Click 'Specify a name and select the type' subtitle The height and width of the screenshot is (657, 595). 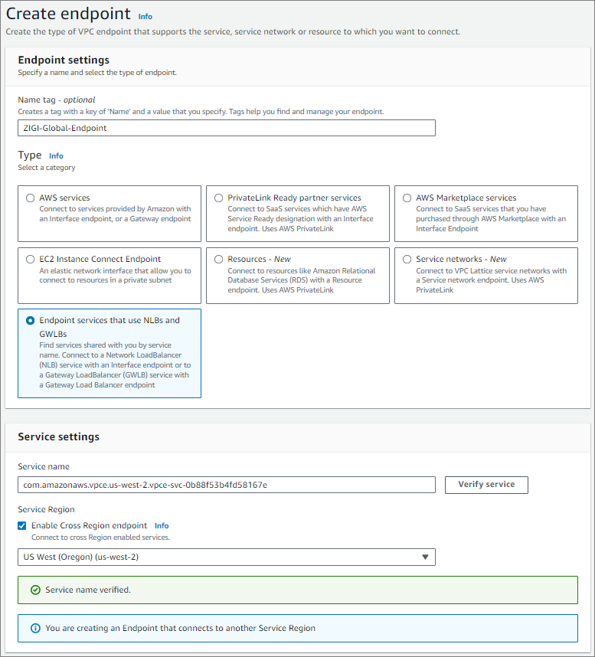pyautogui.click(x=97, y=73)
